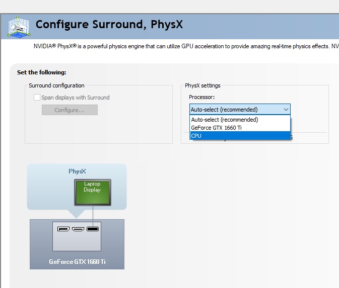Tick Span displays with Surround checkbox
Image resolution: width=339 pixels, height=288 pixels.
click(x=37, y=98)
